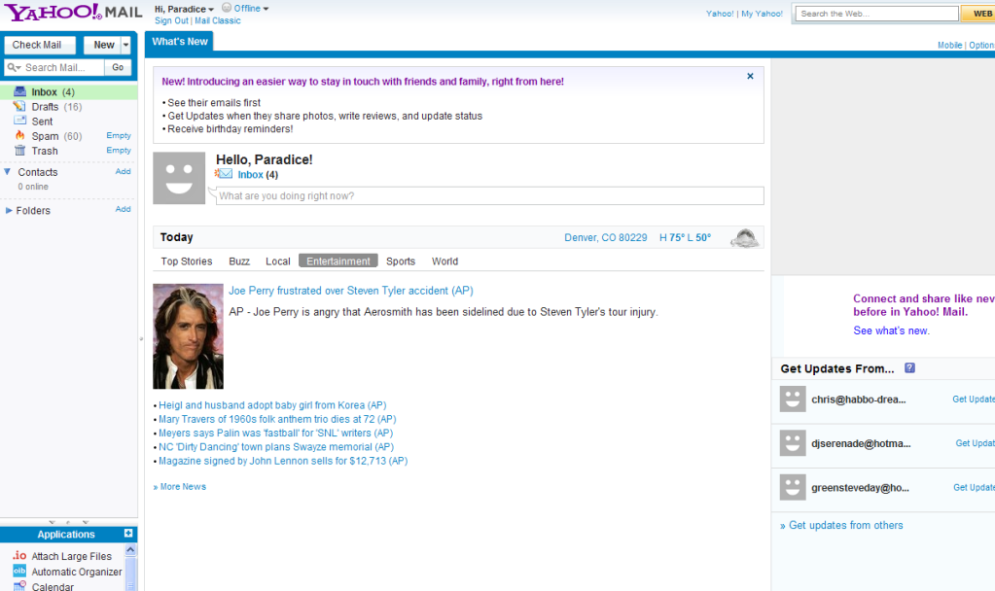Click the status update text field
The height and width of the screenshot is (591, 995).
coord(489,196)
